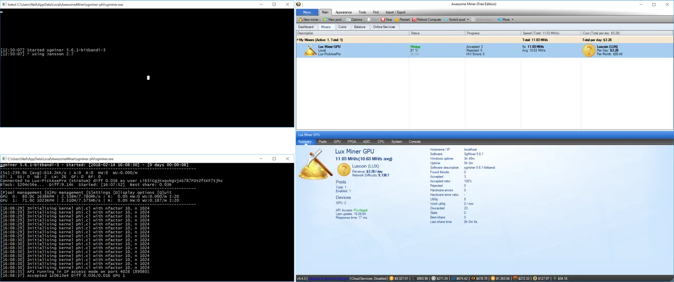Select the Main ribbon tab

coord(325,12)
